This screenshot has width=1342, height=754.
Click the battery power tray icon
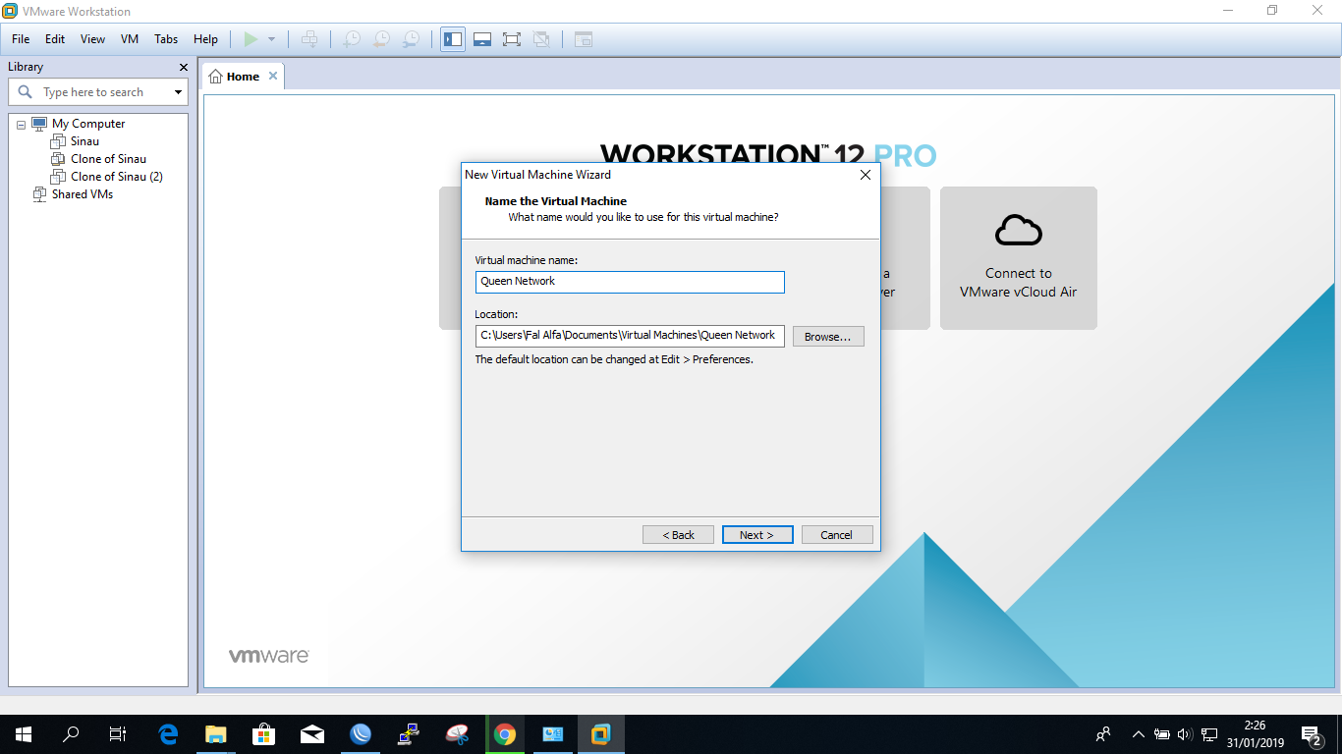click(x=1161, y=734)
